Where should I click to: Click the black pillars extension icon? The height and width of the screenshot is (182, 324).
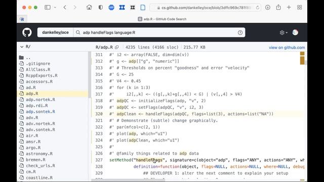tap(133, 8)
